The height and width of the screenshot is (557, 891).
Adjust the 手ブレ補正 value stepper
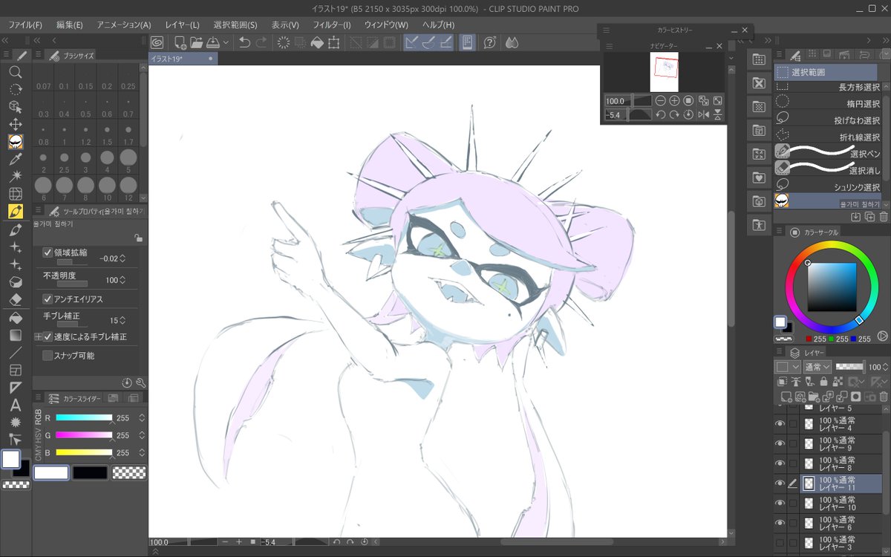click(x=123, y=321)
